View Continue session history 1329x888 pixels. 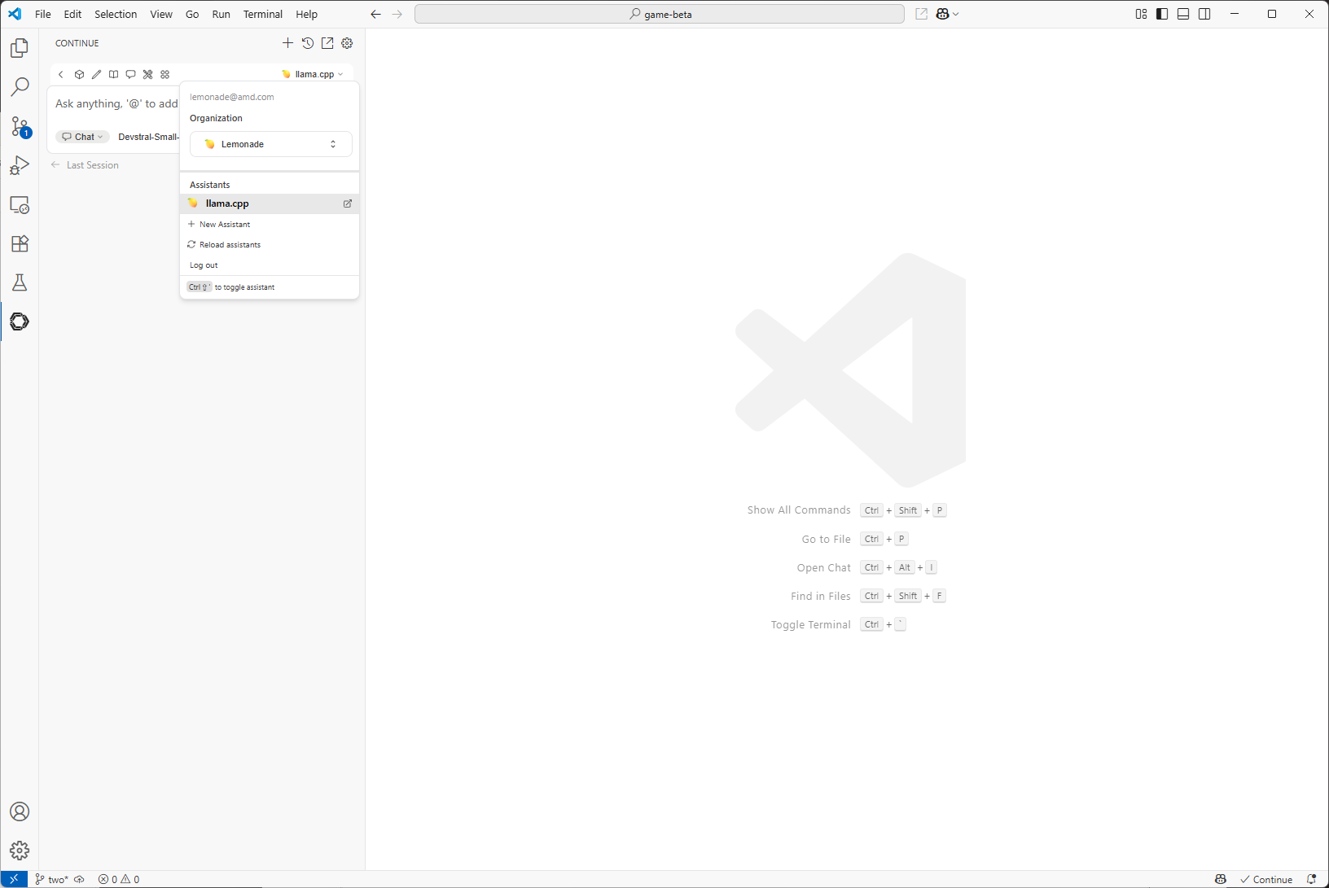tap(308, 43)
